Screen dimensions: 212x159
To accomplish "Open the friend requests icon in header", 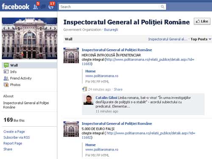I will 35,7.
